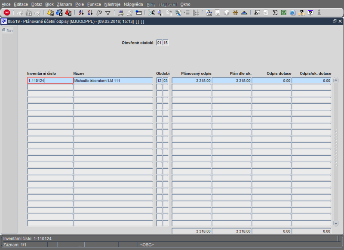The image size is (344, 250).
Task: Click the gray globe icon in the toolbar
Action: (x=227, y=13)
